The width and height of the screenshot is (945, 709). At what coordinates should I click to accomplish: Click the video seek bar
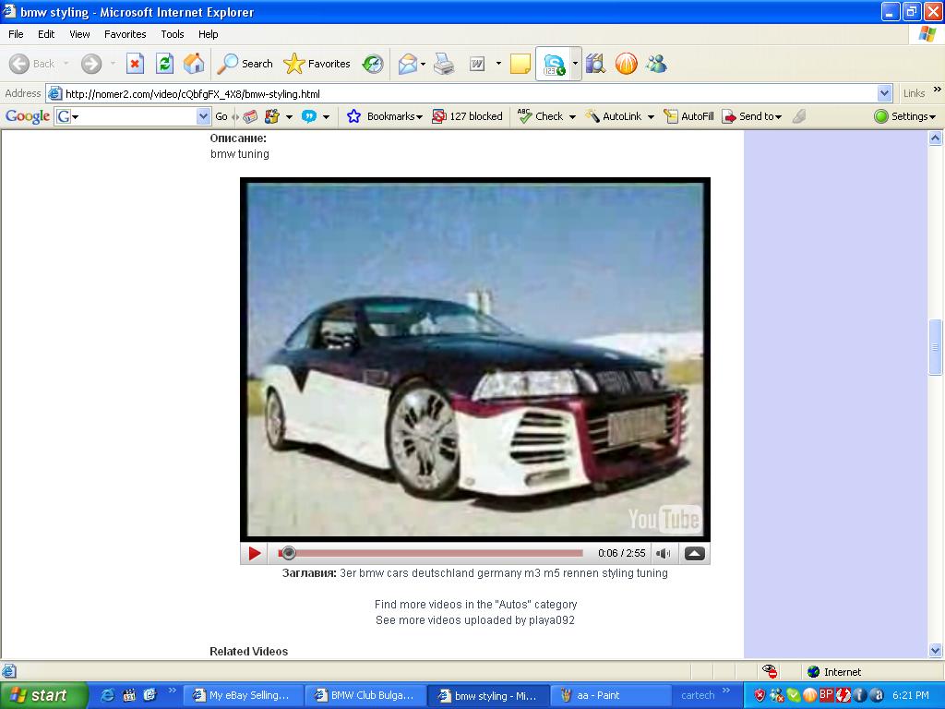tap(430, 553)
